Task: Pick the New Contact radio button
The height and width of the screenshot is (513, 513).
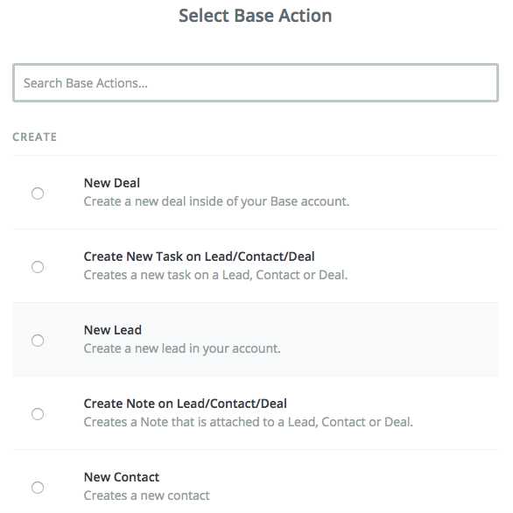Action: [x=38, y=488]
